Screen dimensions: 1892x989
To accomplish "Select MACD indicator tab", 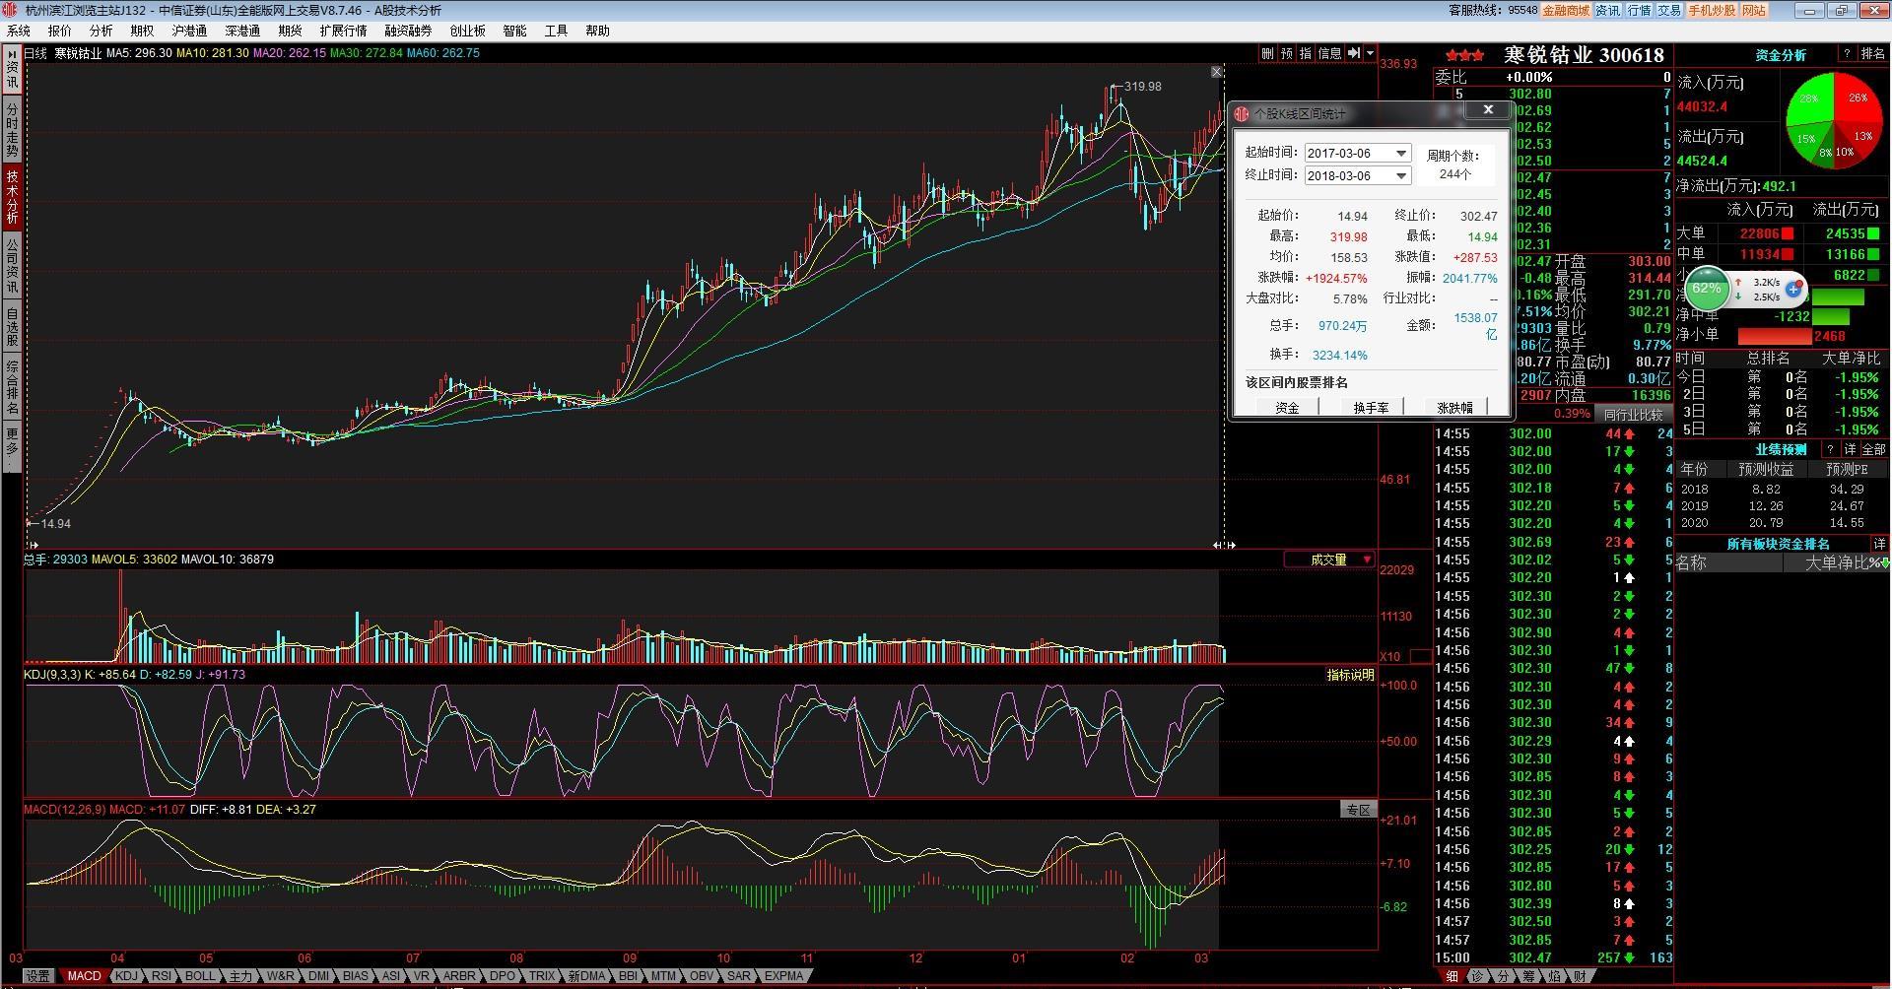I will pyautogui.click(x=84, y=976).
